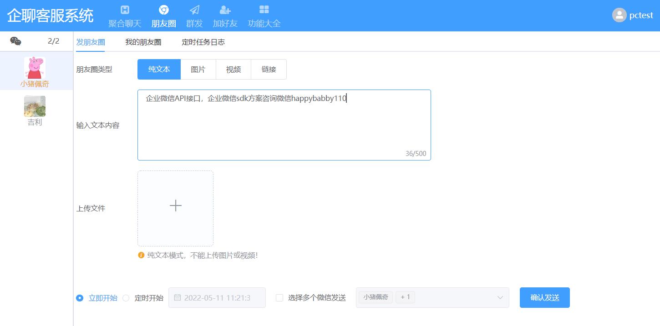Image resolution: width=660 pixels, height=326 pixels.
Task: Open the 朋友圈 section icon
Action: click(164, 10)
